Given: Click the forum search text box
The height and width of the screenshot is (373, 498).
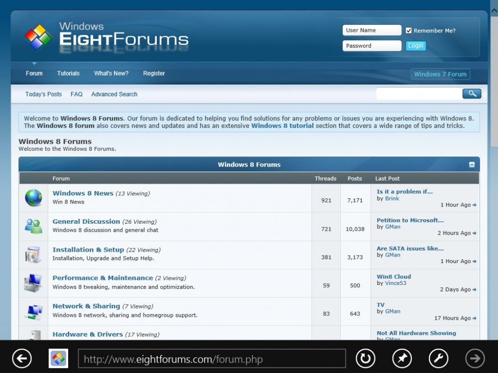Looking at the screenshot, I should click(x=419, y=93).
